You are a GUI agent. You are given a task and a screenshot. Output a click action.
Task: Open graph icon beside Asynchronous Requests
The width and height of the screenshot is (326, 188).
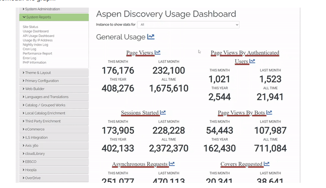(172, 164)
